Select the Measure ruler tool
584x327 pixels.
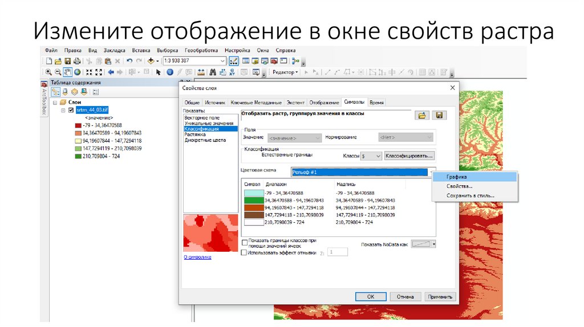(201, 72)
